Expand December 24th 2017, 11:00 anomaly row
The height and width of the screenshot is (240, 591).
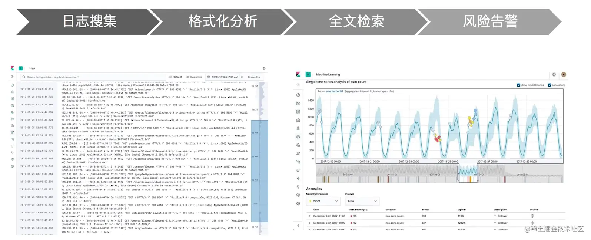(309, 216)
